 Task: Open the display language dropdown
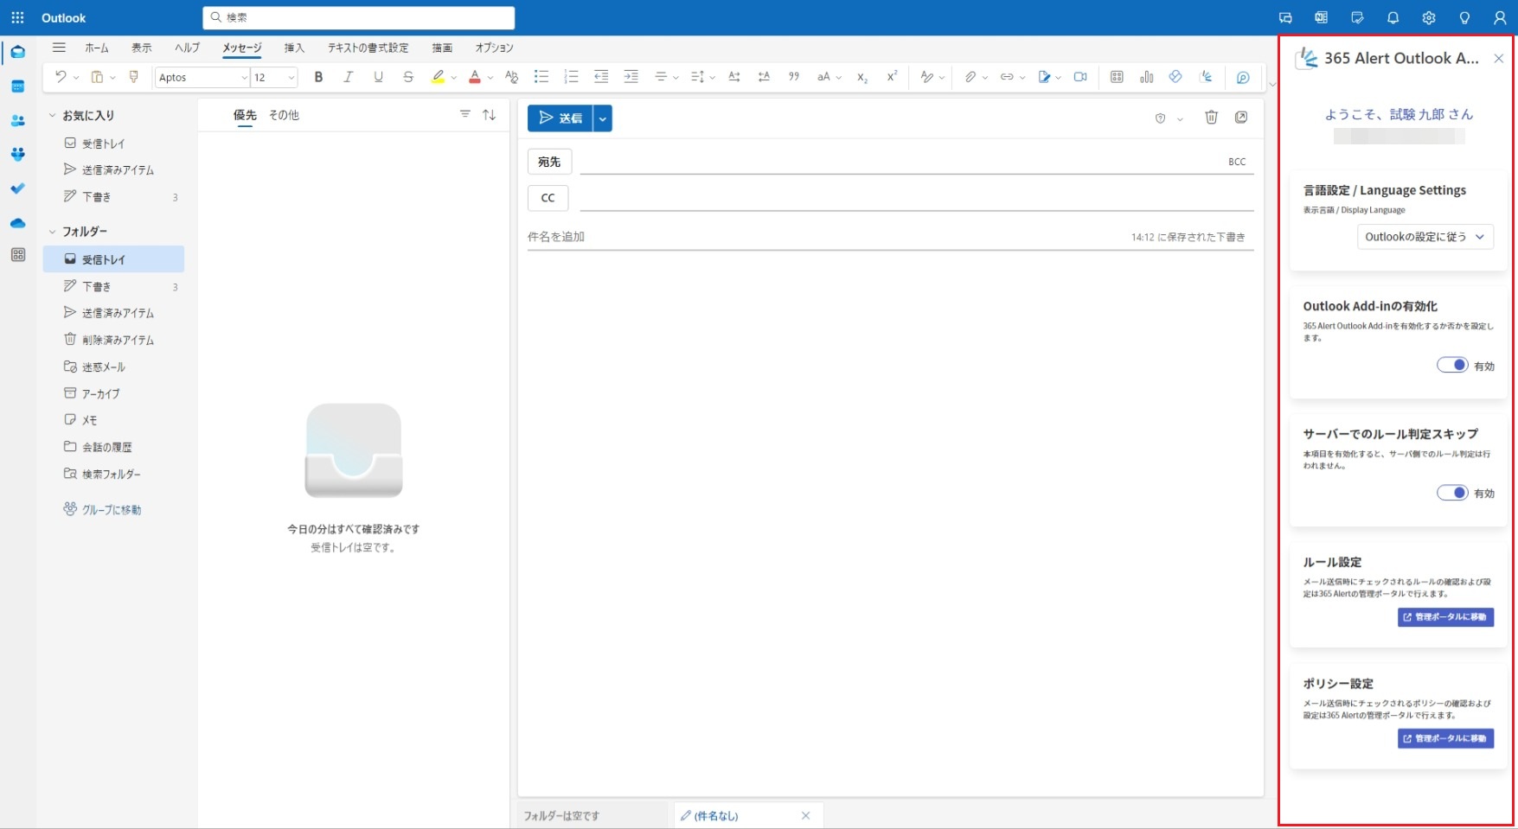click(x=1425, y=237)
